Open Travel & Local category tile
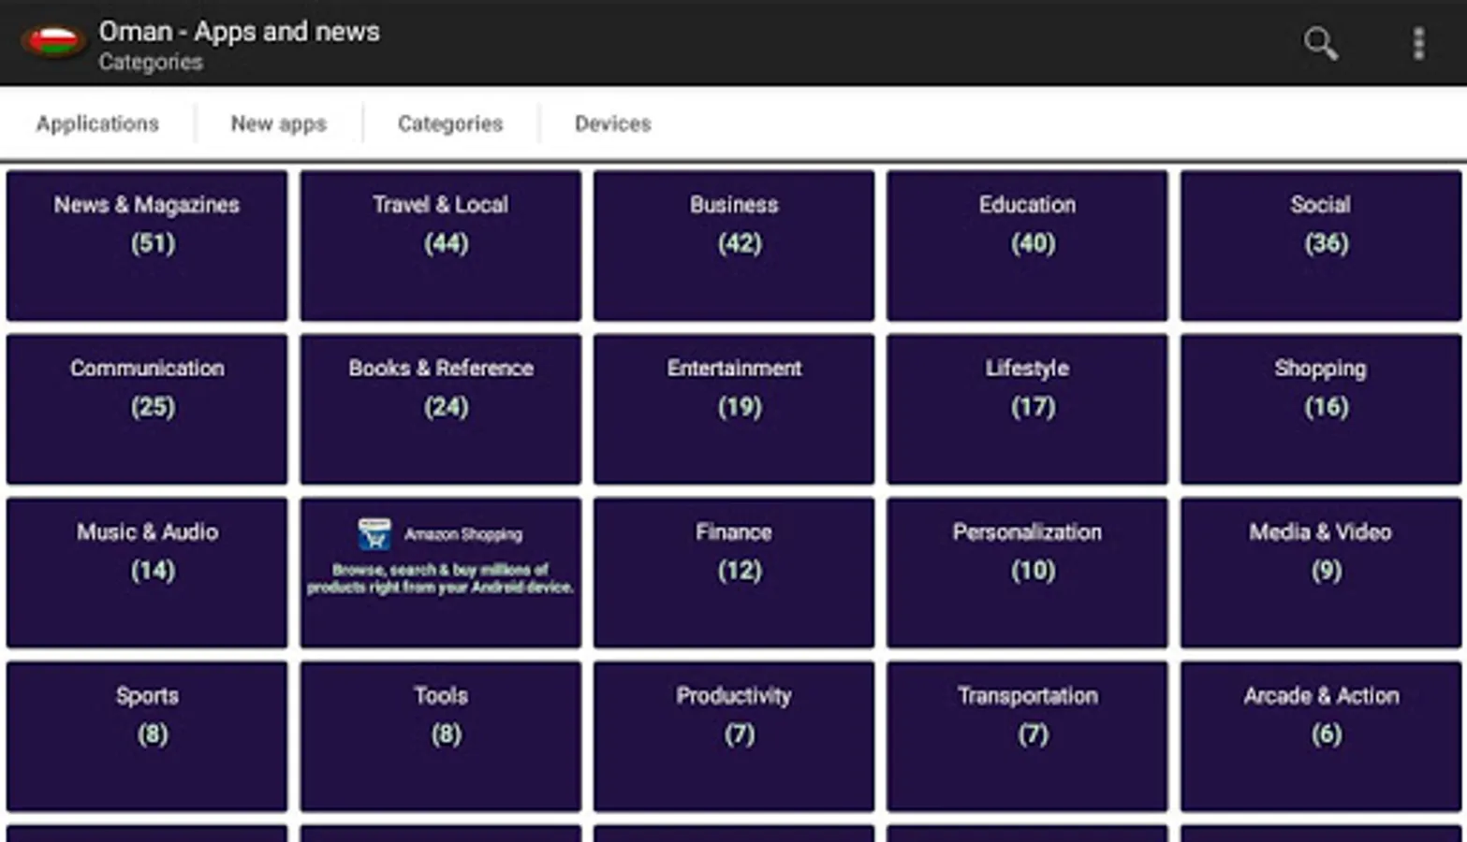Image resolution: width=1467 pixels, height=842 pixels. pyautogui.click(x=440, y=245)
